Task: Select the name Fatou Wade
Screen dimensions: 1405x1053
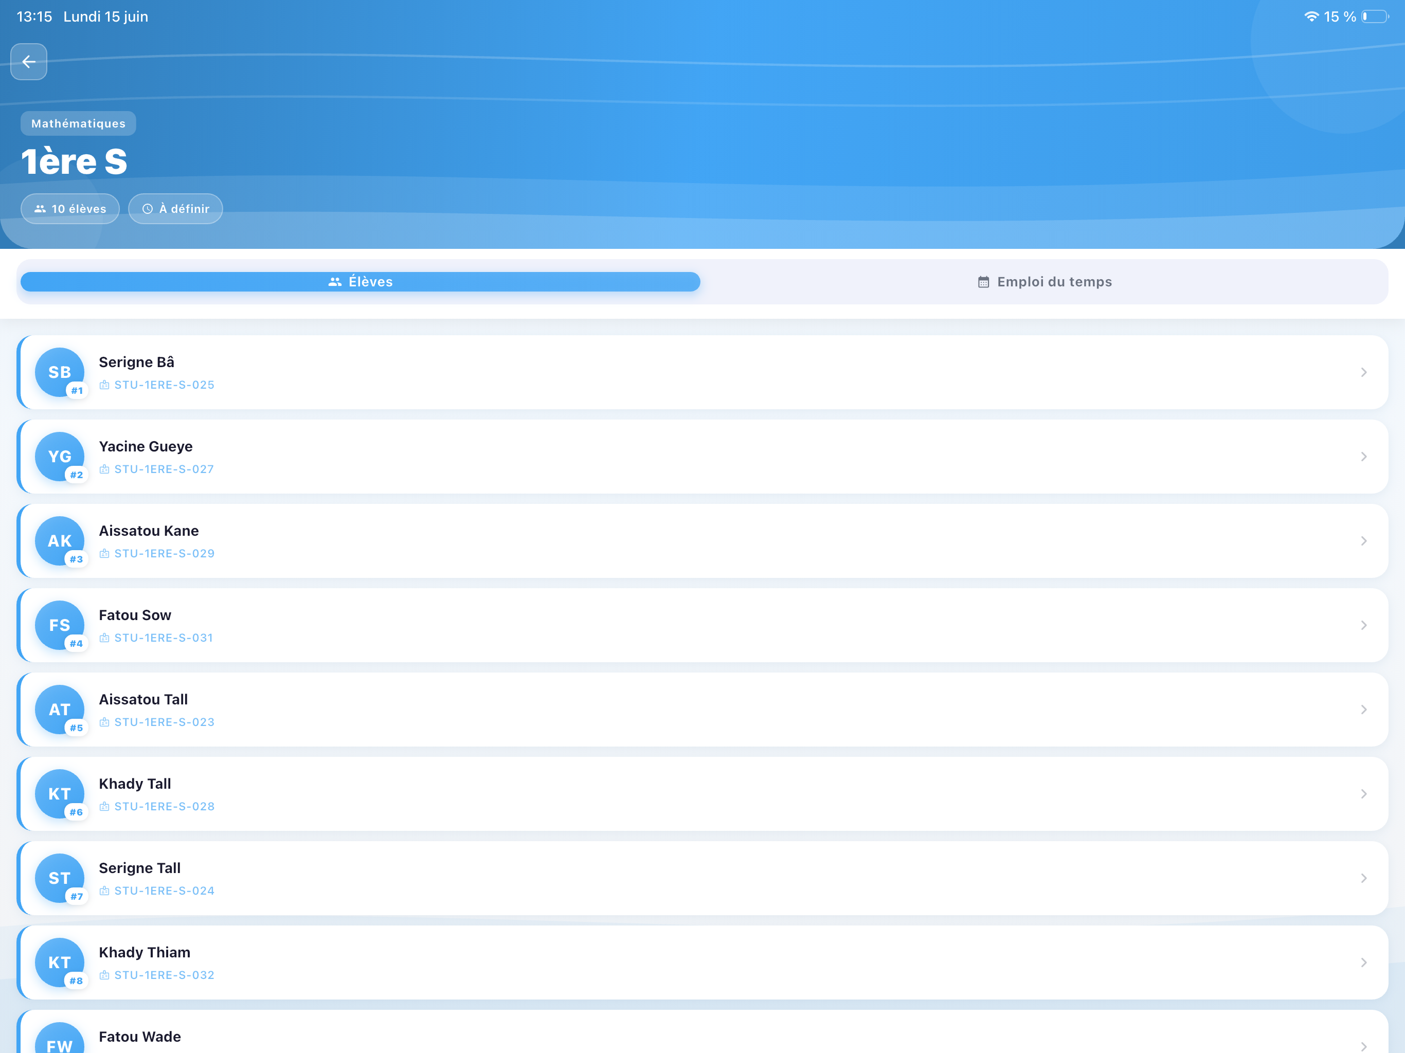Action: 140,1037
